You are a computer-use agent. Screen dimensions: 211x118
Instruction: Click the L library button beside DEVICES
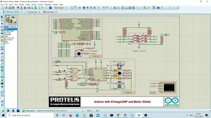click(x=8, y=27)
